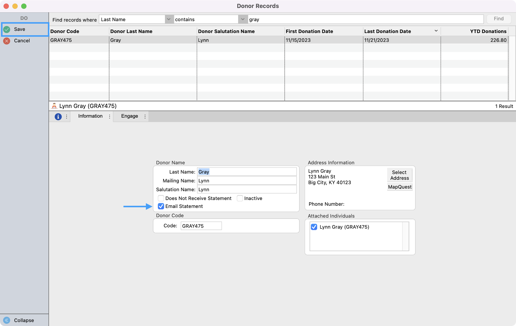This screenshot has height=326, width=516.
Task: Open the Engage tab's three-dot menu
Action: (145, 116)
